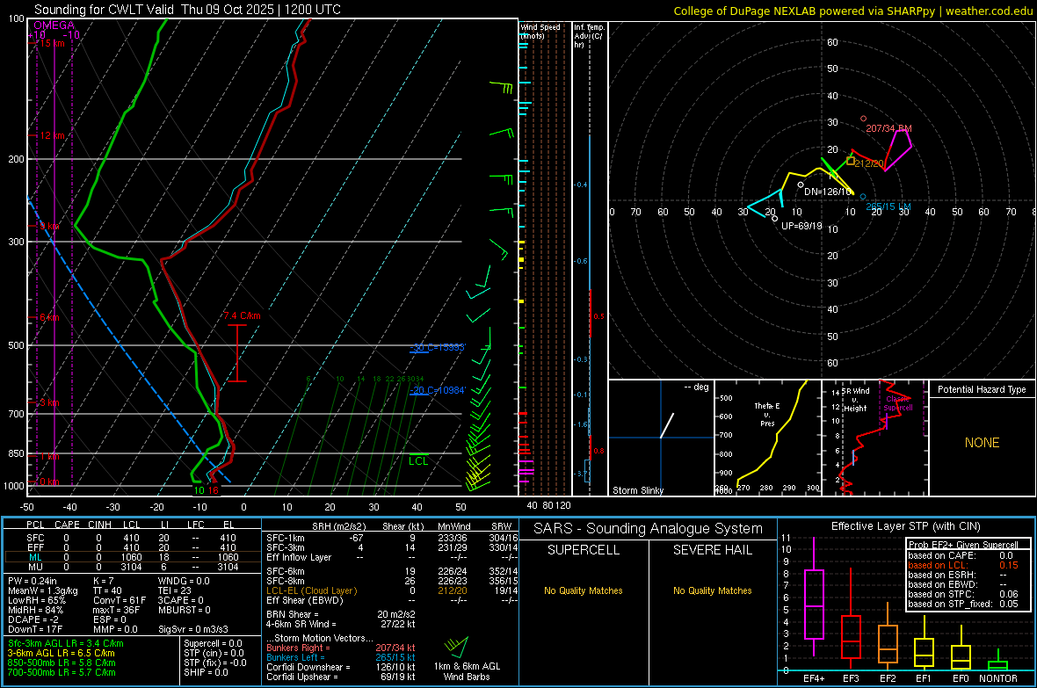Click the 'PW = 0.24in' value
The height and width of the screenshot is (688, 1037).
[32, 581]
